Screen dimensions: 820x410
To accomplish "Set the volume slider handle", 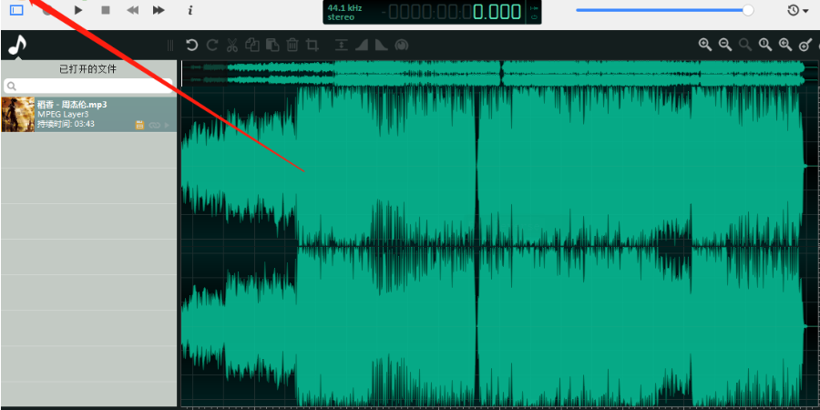I will click(748, 10).
